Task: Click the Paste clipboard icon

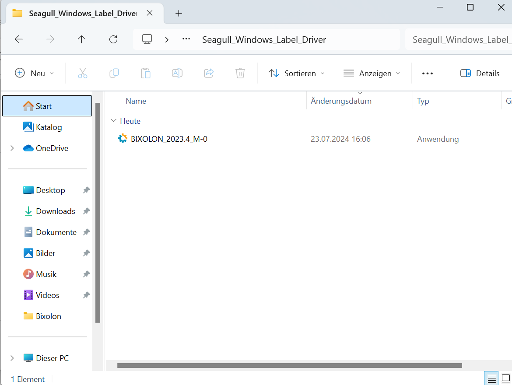Action: tap(146, 73)
